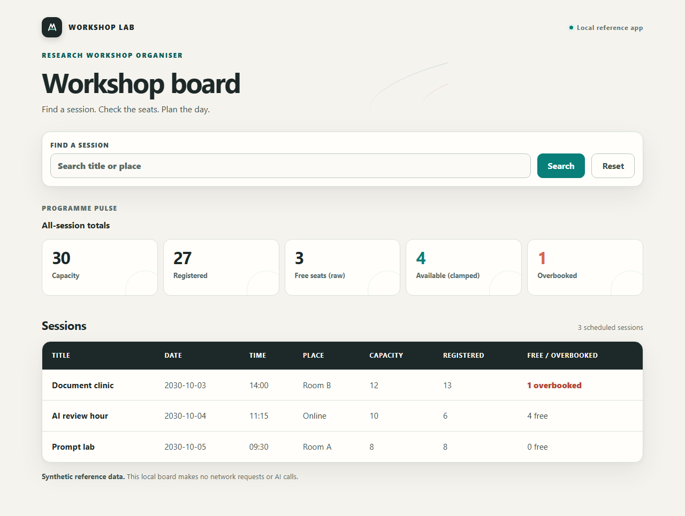Click the 3 scheduled sessions count

(611, 328)
